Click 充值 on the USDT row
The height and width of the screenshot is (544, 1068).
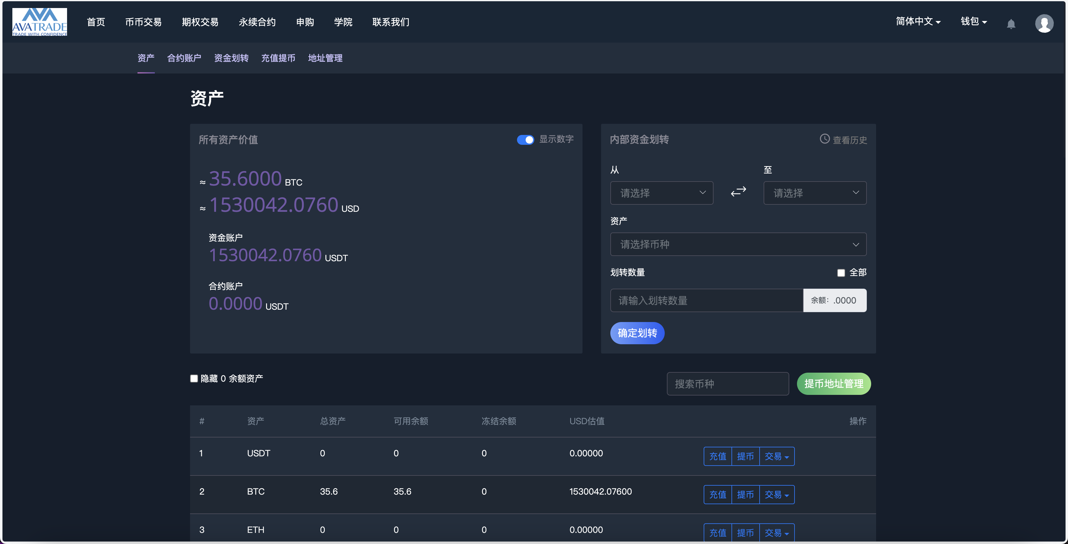tap(718, 456)
